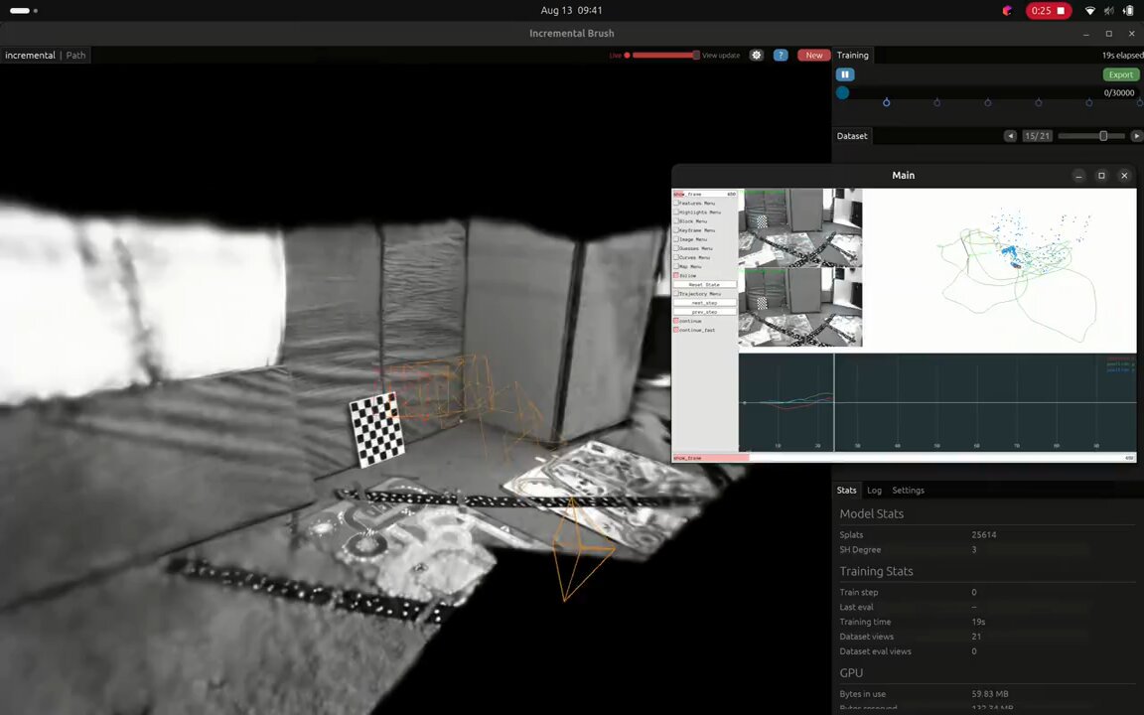Click the first highlighted training timeline marker
Image resolution: width=1144 pixels, height=715 pixels.
click(x=887, y=103)
